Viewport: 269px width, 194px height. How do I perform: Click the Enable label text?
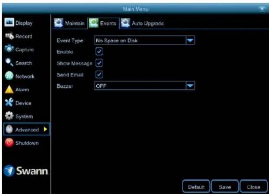(65, 52)
